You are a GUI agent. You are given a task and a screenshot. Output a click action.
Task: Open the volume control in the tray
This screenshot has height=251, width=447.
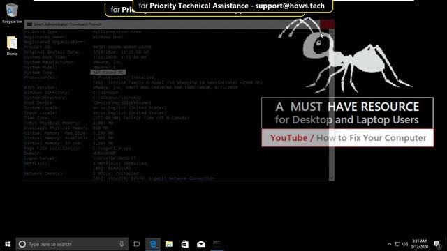[405, 244]
